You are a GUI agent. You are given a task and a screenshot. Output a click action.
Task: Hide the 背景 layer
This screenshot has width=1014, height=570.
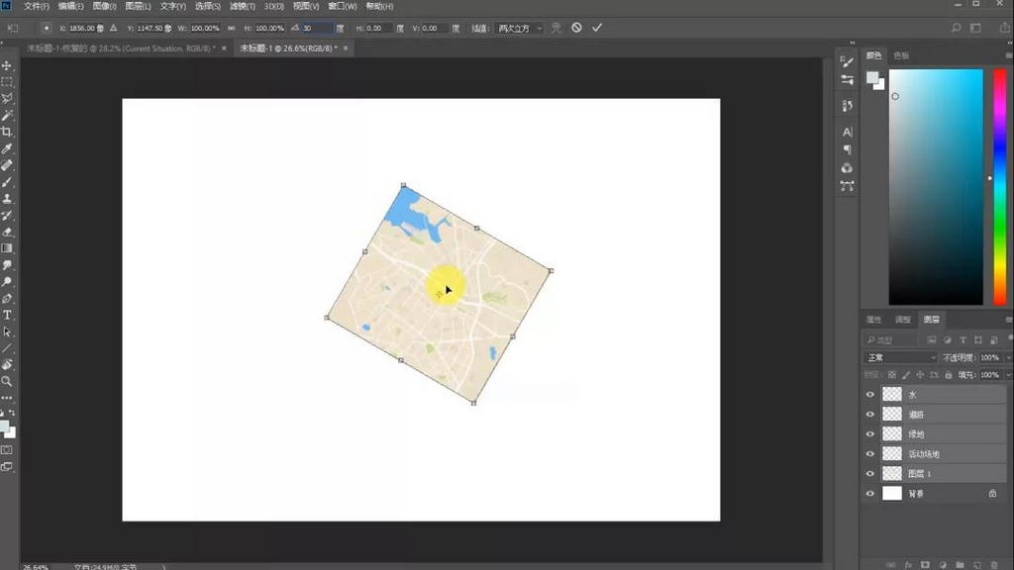click(x=870, y=493)
